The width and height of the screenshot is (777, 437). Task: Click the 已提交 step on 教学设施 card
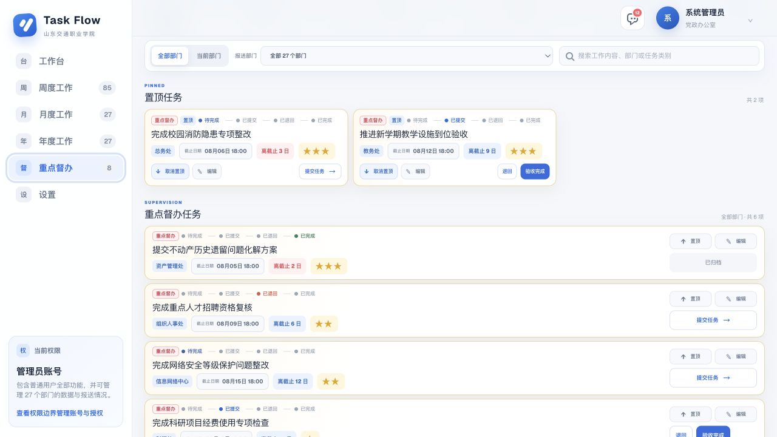pyautogui.click(x=455, y=120)
